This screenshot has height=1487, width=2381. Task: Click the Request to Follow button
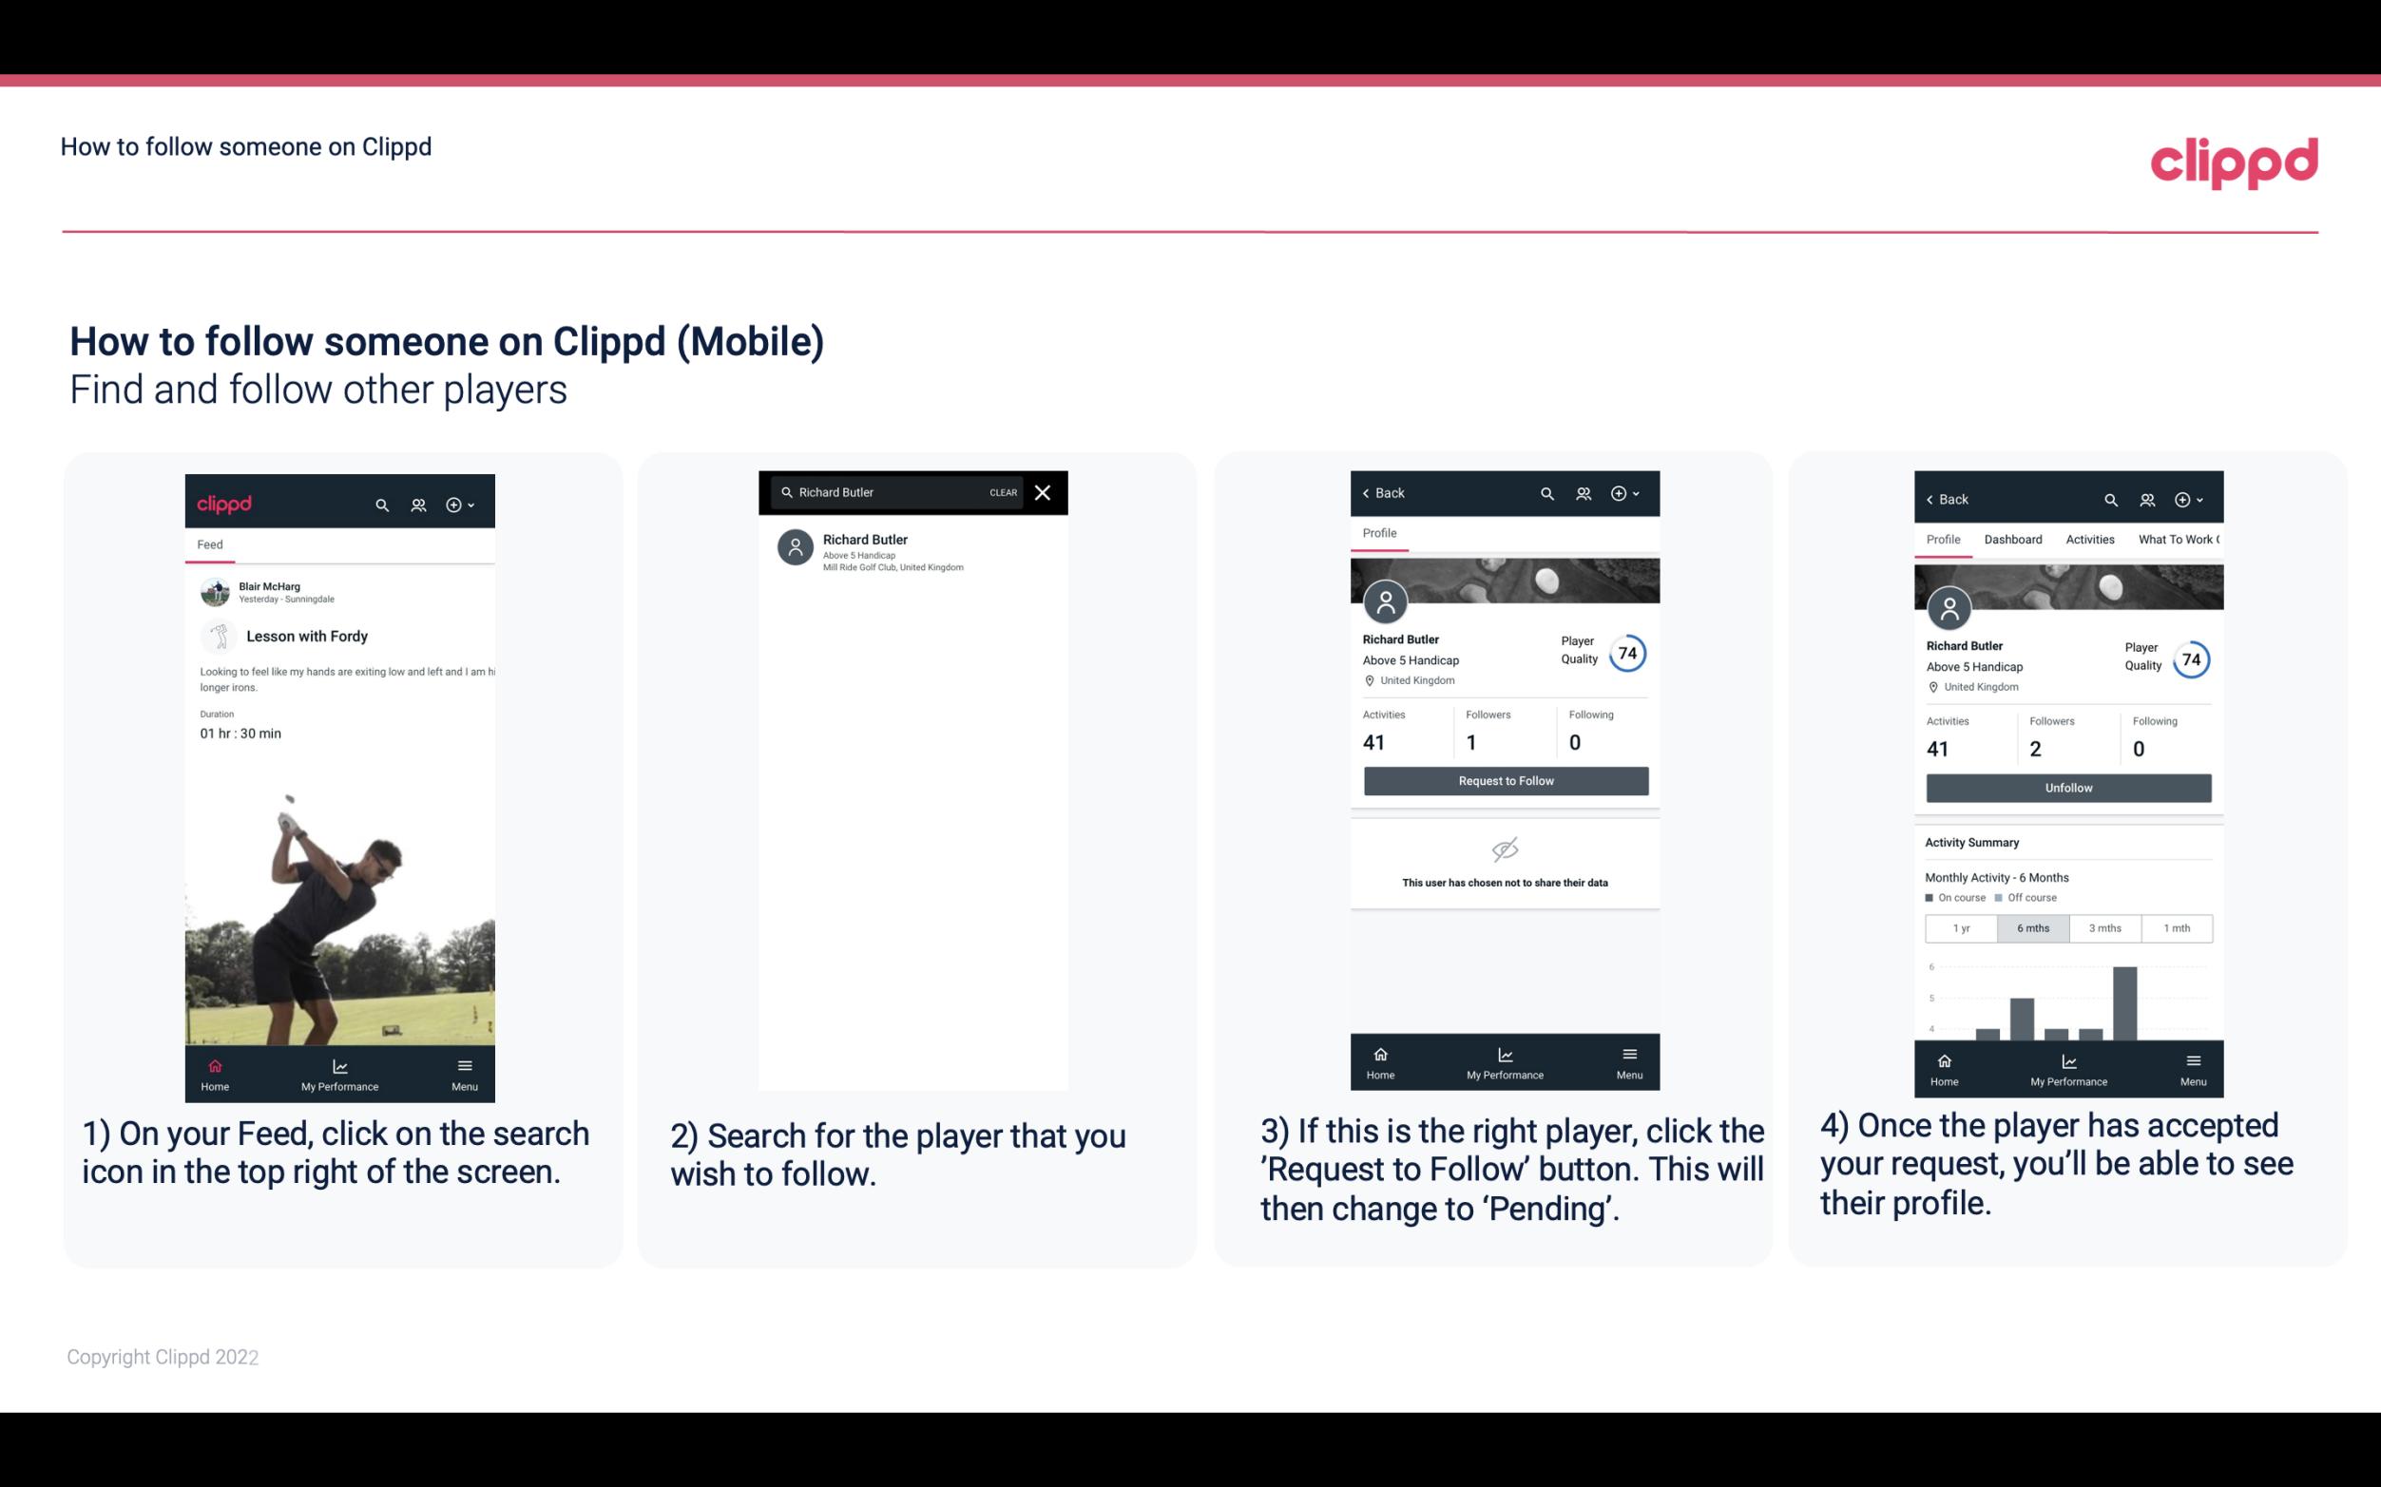pos(1504,779)
